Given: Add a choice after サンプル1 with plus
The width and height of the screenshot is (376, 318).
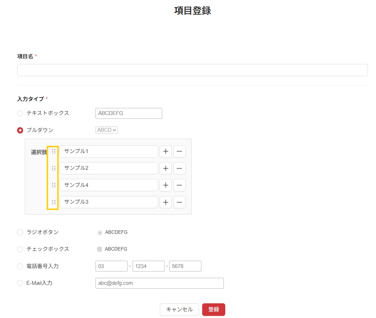Looking at the screenshot, I should 165,152.
